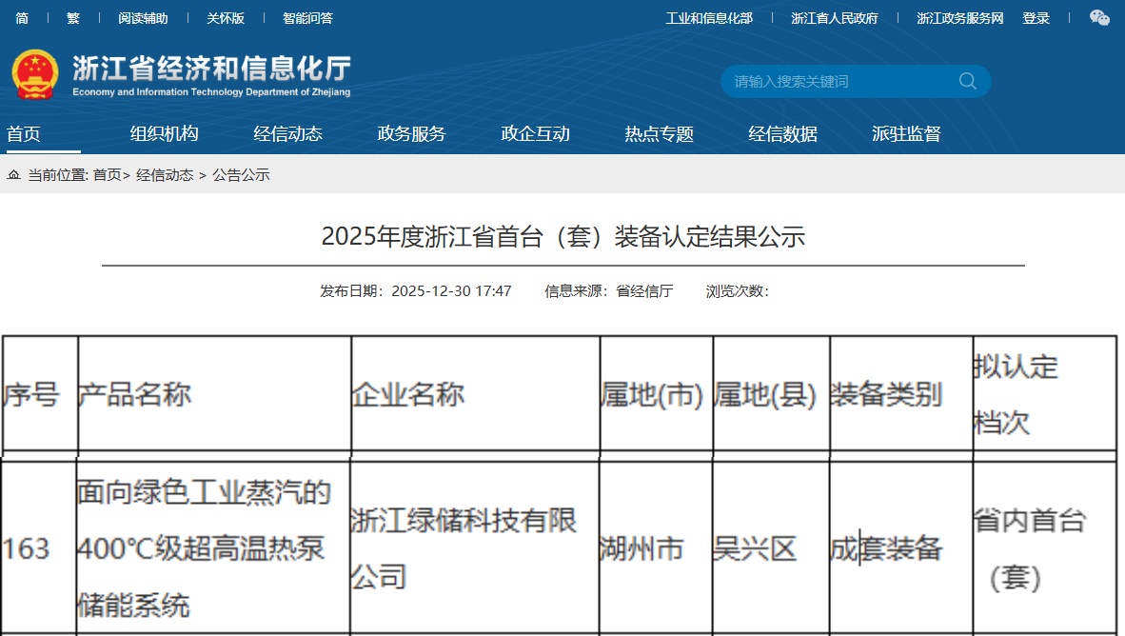The image size is (1125, 636).
Task: Open 阅读辅助 reading assistance
Action: pyautogui.click(x=143, y=18)
